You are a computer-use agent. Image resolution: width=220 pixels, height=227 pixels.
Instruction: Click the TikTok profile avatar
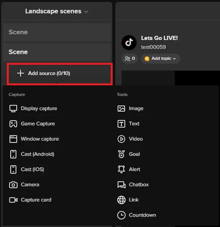[129, 43]
